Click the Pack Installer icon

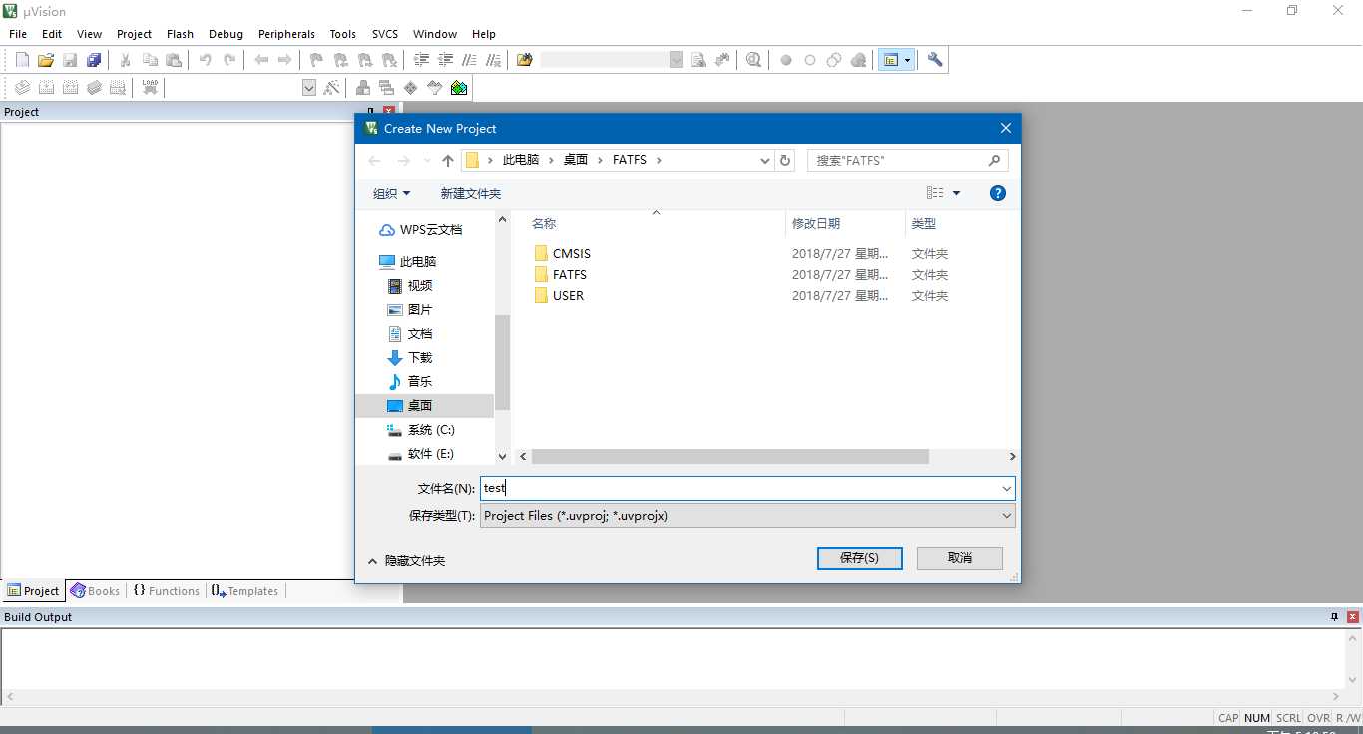[459, 88]
